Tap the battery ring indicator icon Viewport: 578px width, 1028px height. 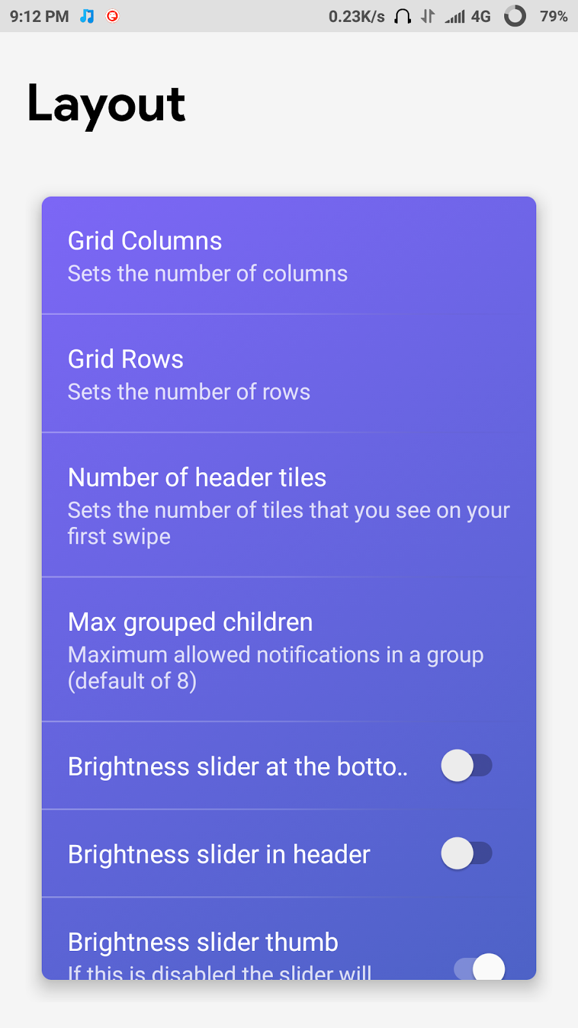click(515, 16)
